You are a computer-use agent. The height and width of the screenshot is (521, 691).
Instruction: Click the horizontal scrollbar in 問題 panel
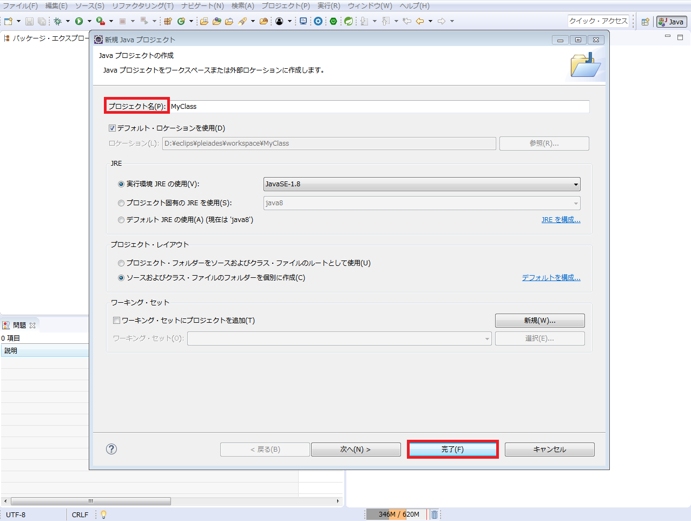[x=90, y=501]
